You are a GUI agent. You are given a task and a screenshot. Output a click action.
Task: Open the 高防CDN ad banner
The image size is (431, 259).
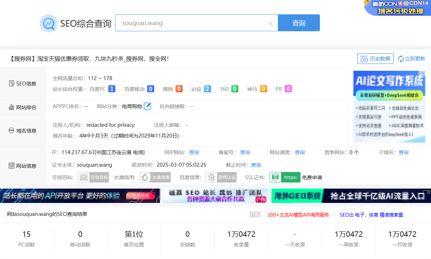[398, 8]
